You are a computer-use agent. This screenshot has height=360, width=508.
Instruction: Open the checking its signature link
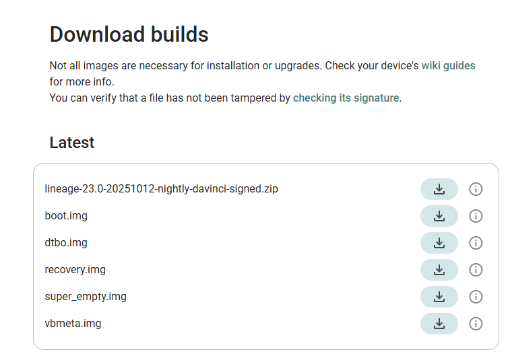346,98
